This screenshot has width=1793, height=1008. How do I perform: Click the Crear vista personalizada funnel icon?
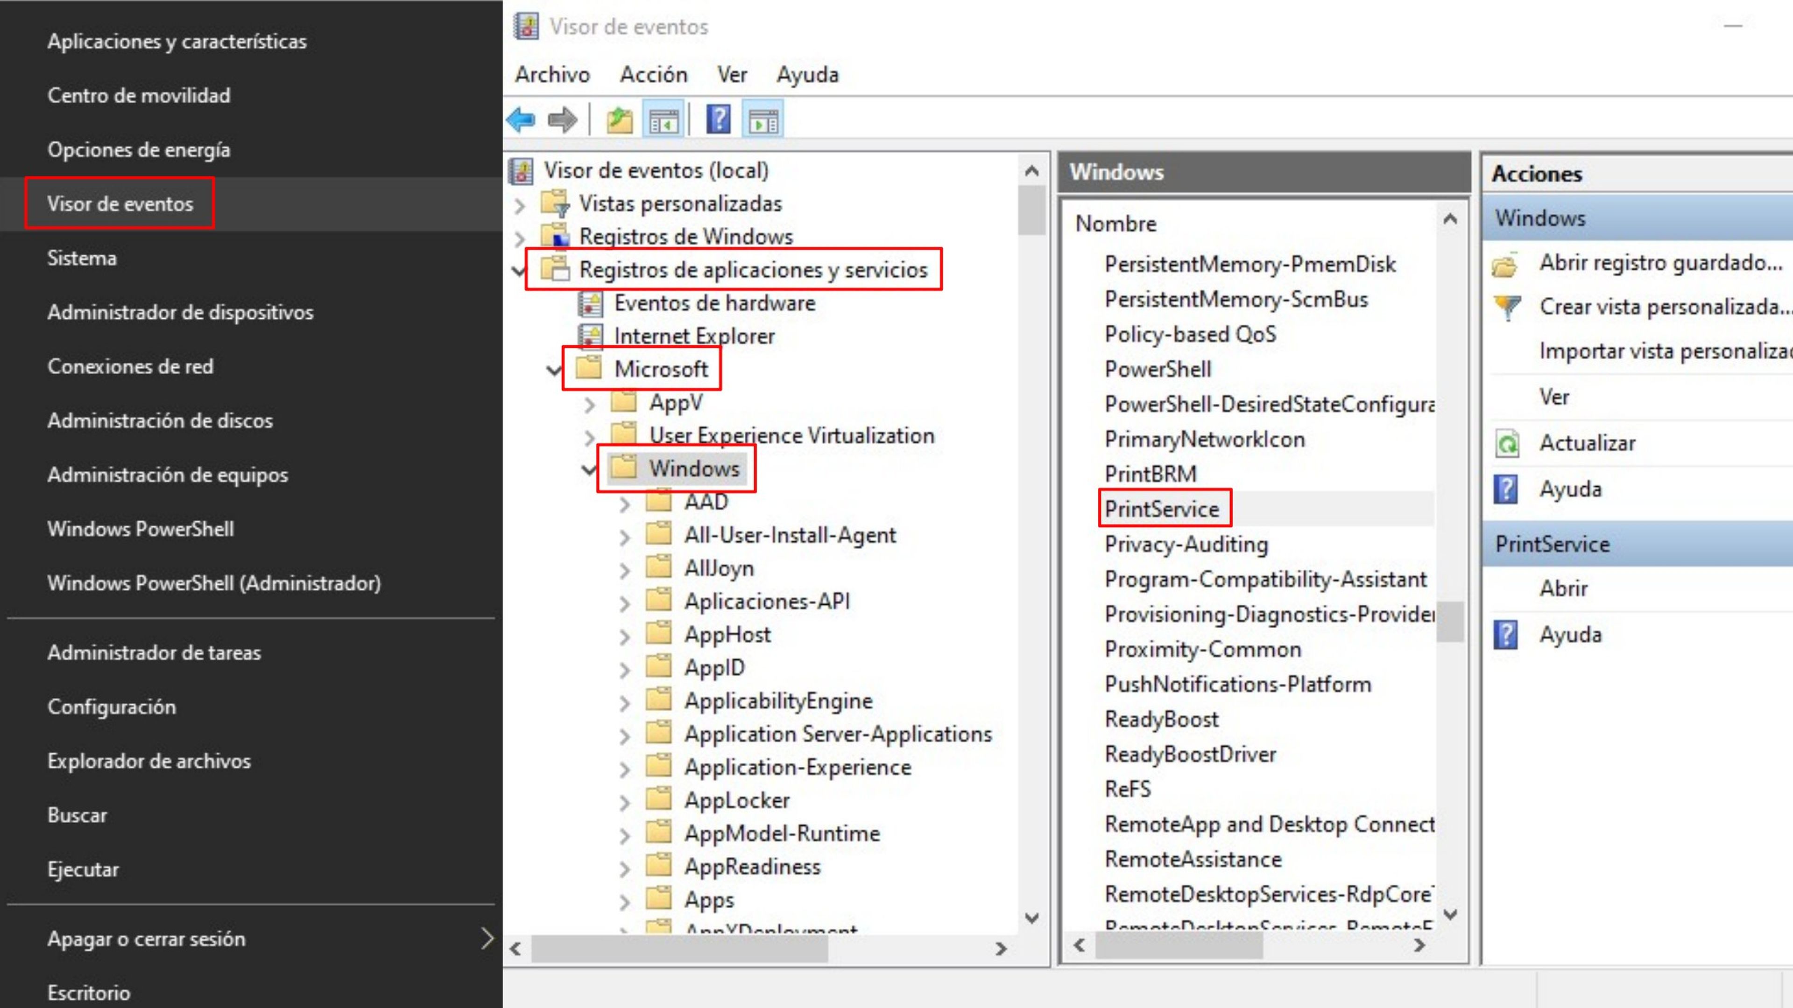(x=1508, y=308)
